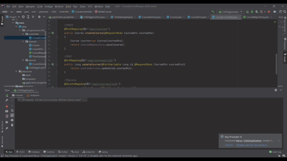Open the File menu
287x161 pixels.
coord(8,6)
